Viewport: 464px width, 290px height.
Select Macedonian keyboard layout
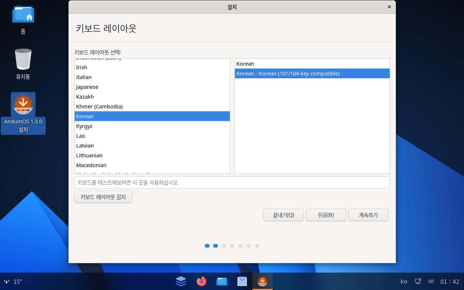(152, 165)
